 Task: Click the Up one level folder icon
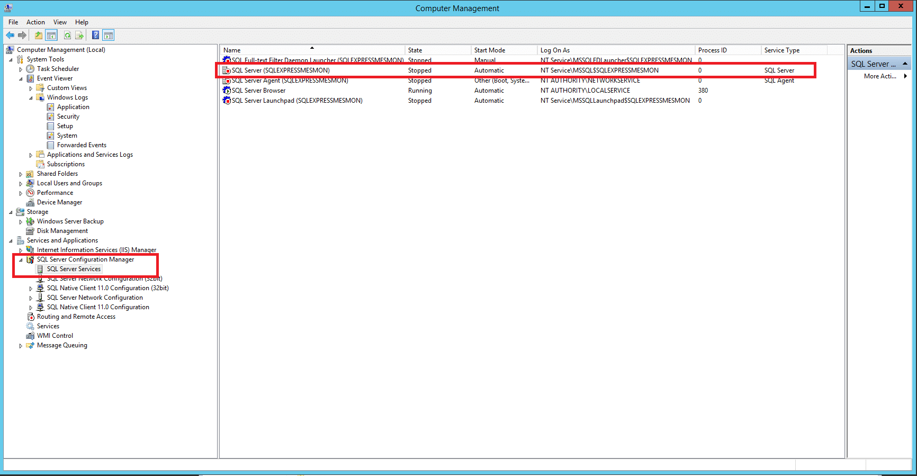click(39, 35)
